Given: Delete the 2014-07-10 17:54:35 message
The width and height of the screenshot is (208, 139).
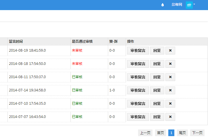Looking at the screenshot, I should pyautogui.click(x=170, y=104).
